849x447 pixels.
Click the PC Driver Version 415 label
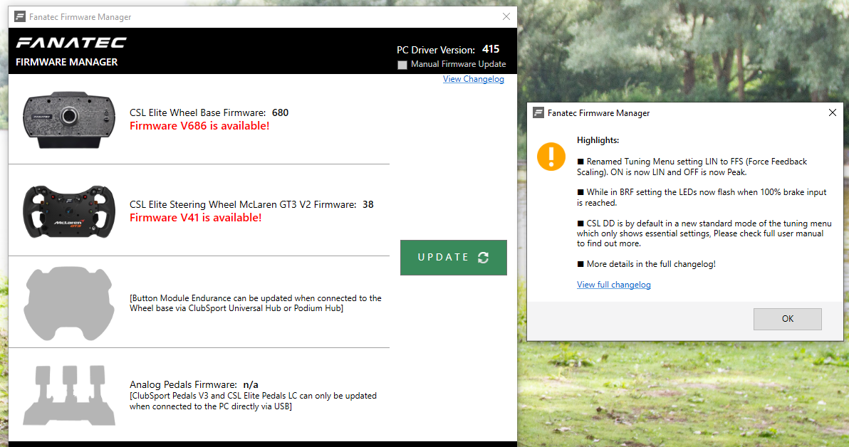coord(447,50)
